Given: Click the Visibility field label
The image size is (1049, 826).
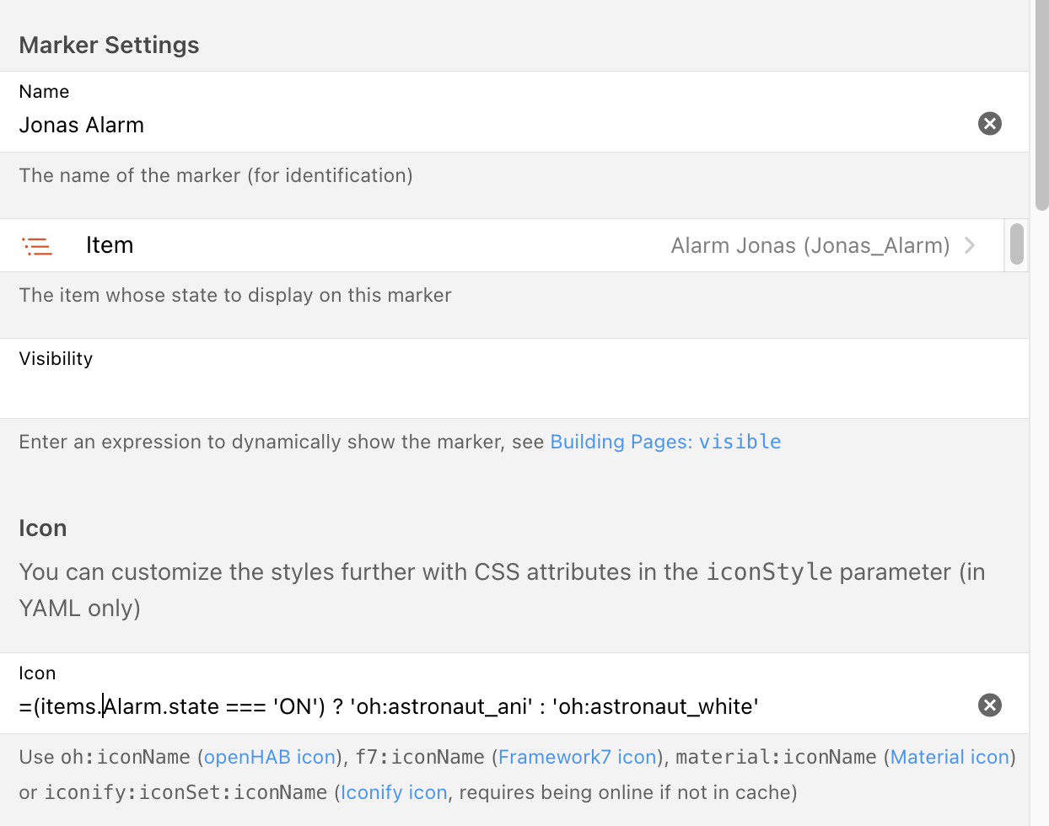Looking at the screenshot, I should pyautogui.click(x=56, y=359).
